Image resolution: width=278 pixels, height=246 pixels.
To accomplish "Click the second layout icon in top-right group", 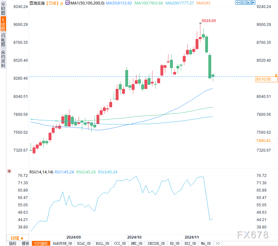I will (243, 3).
